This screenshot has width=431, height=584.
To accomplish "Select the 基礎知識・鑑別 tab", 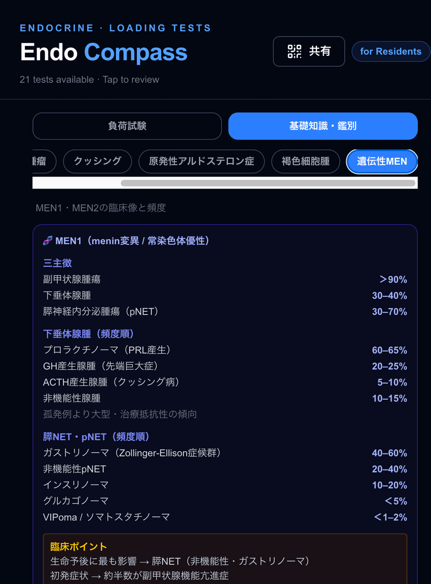I will [323, 126].
